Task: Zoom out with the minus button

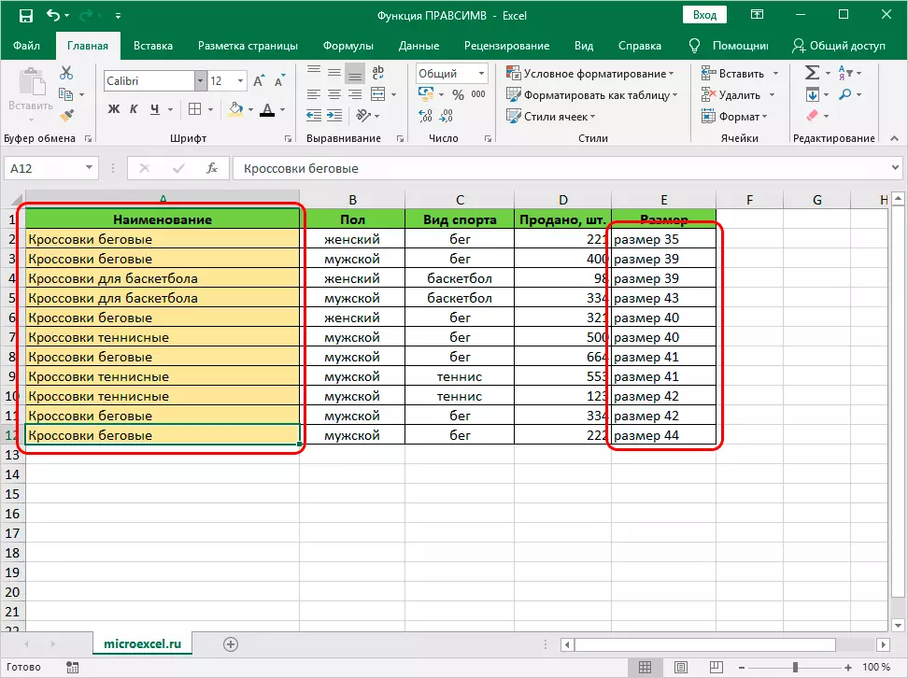Action: coord(742,668)
